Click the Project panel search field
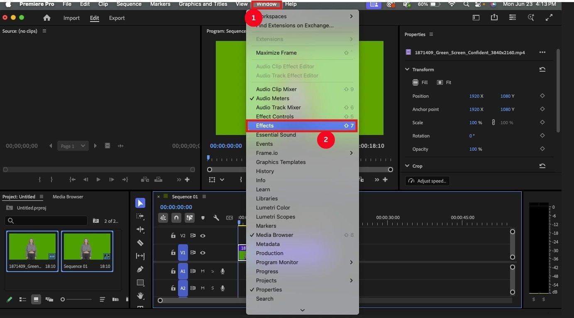 pyautogui.click(x=46, y=221)
